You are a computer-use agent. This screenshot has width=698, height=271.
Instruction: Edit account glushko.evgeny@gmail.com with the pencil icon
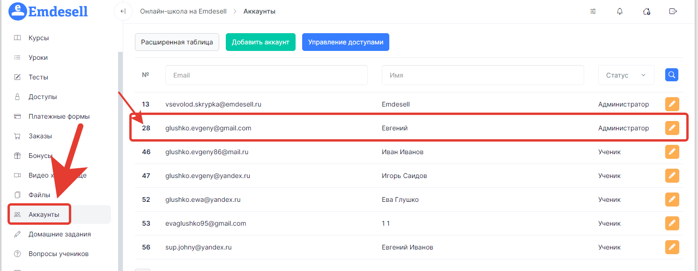click(x=672, y=128)
